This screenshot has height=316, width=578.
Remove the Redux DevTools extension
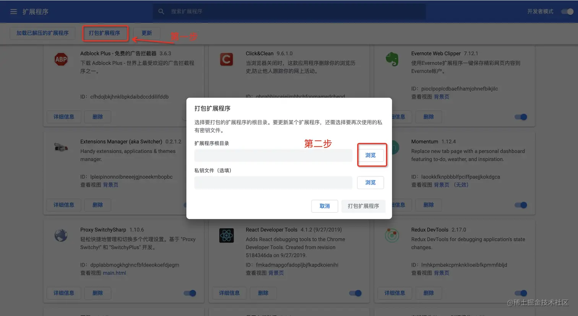point(429,293)
